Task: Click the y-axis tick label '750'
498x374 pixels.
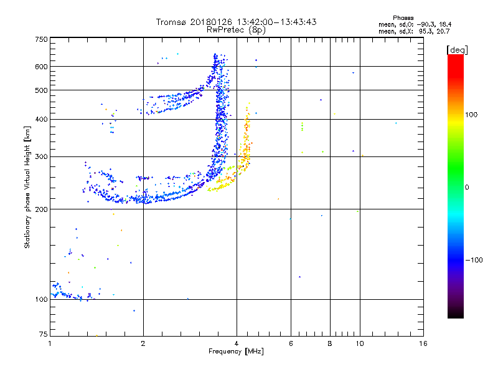Action: pos(41,39)
